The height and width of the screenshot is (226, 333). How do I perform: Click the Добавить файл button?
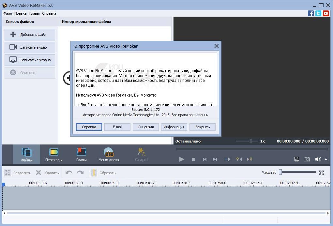[x=30, y=35]
